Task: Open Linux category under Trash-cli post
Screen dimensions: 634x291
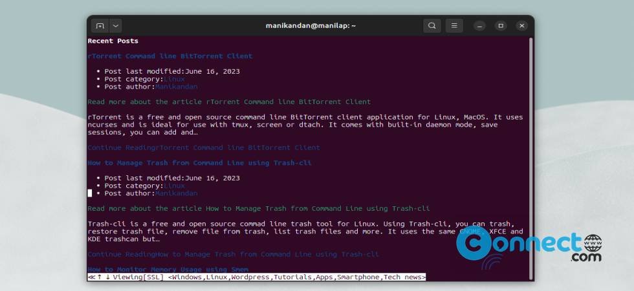Action: pos(174,186)
